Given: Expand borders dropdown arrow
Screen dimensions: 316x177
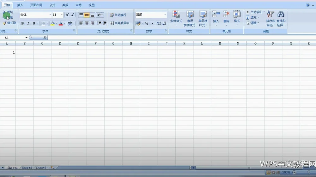Looking at the screenshot, I should coord(47,23).
